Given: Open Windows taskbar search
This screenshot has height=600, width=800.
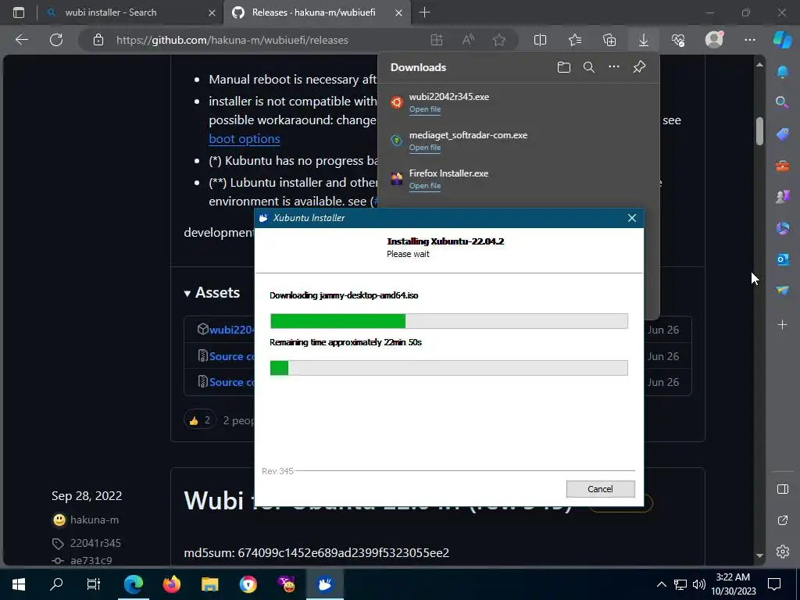Looking at the screenshot, I should click(56, 584).
